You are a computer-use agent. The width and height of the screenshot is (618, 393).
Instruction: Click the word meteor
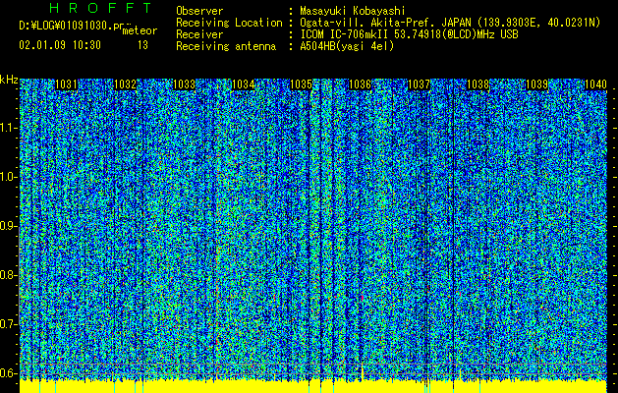(x=140, y=30)
